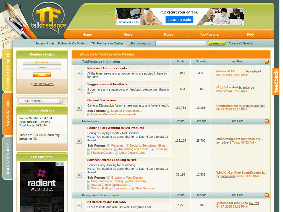Click the icon beside Lost password
This screenshot has width=283, height=212.
click(x=31, y=84)
